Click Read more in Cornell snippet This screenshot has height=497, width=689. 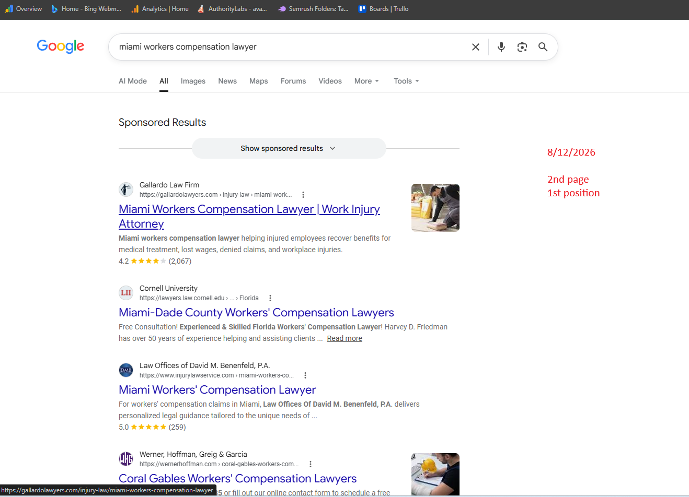(x=344, y=338)
